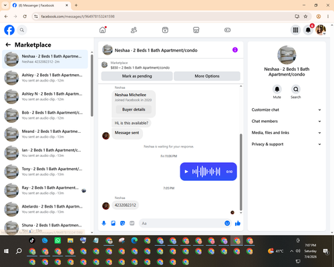The image size is (334, 267).
Task: Open the Neshaa conversation in list
Action: (x=45, y=59)
